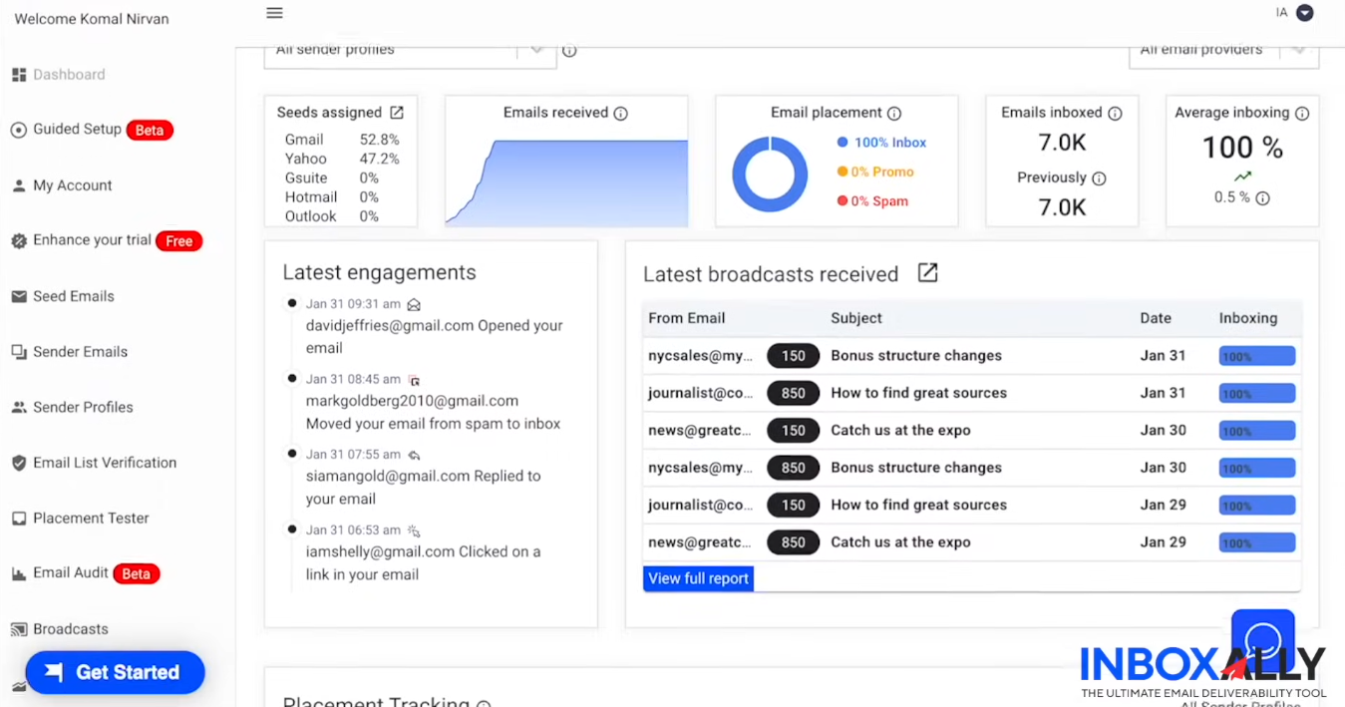Click Guided Setup target icon

(18, 130)
